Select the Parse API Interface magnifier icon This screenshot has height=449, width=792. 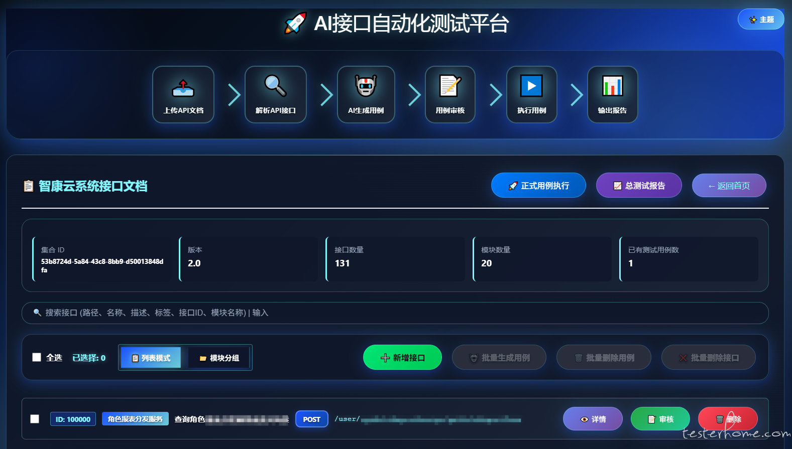pos(275,86)
